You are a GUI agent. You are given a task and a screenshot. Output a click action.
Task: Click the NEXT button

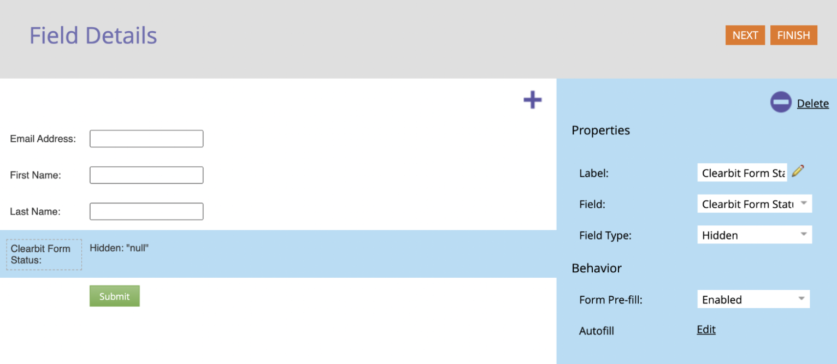pos(745,35)
